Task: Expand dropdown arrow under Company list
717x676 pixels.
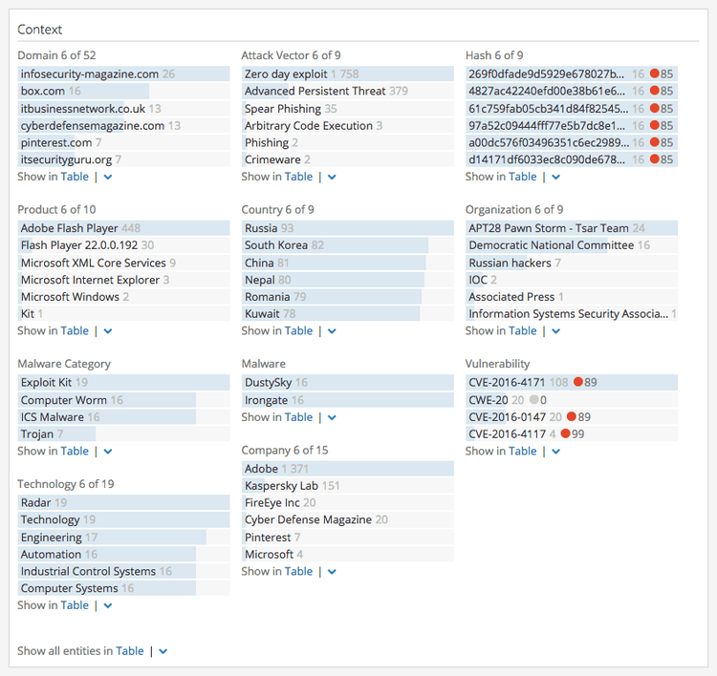Action: [x=332, y=572]
